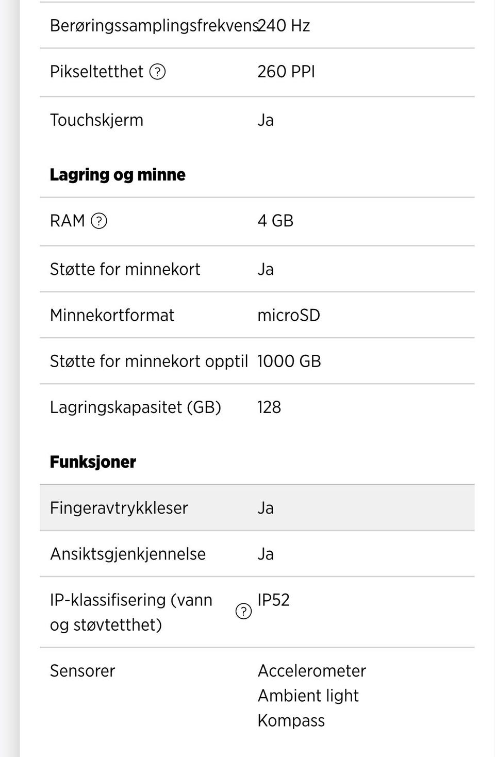The width and height of the screenshot is (495, 757).
Task: Click the microSD value text
Action: point(289,315)
